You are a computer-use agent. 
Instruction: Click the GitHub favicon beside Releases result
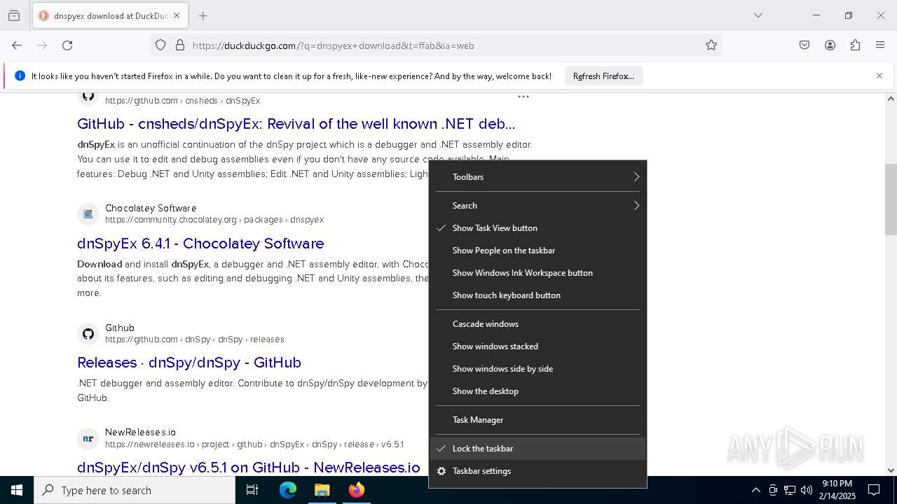coord(88,334)
